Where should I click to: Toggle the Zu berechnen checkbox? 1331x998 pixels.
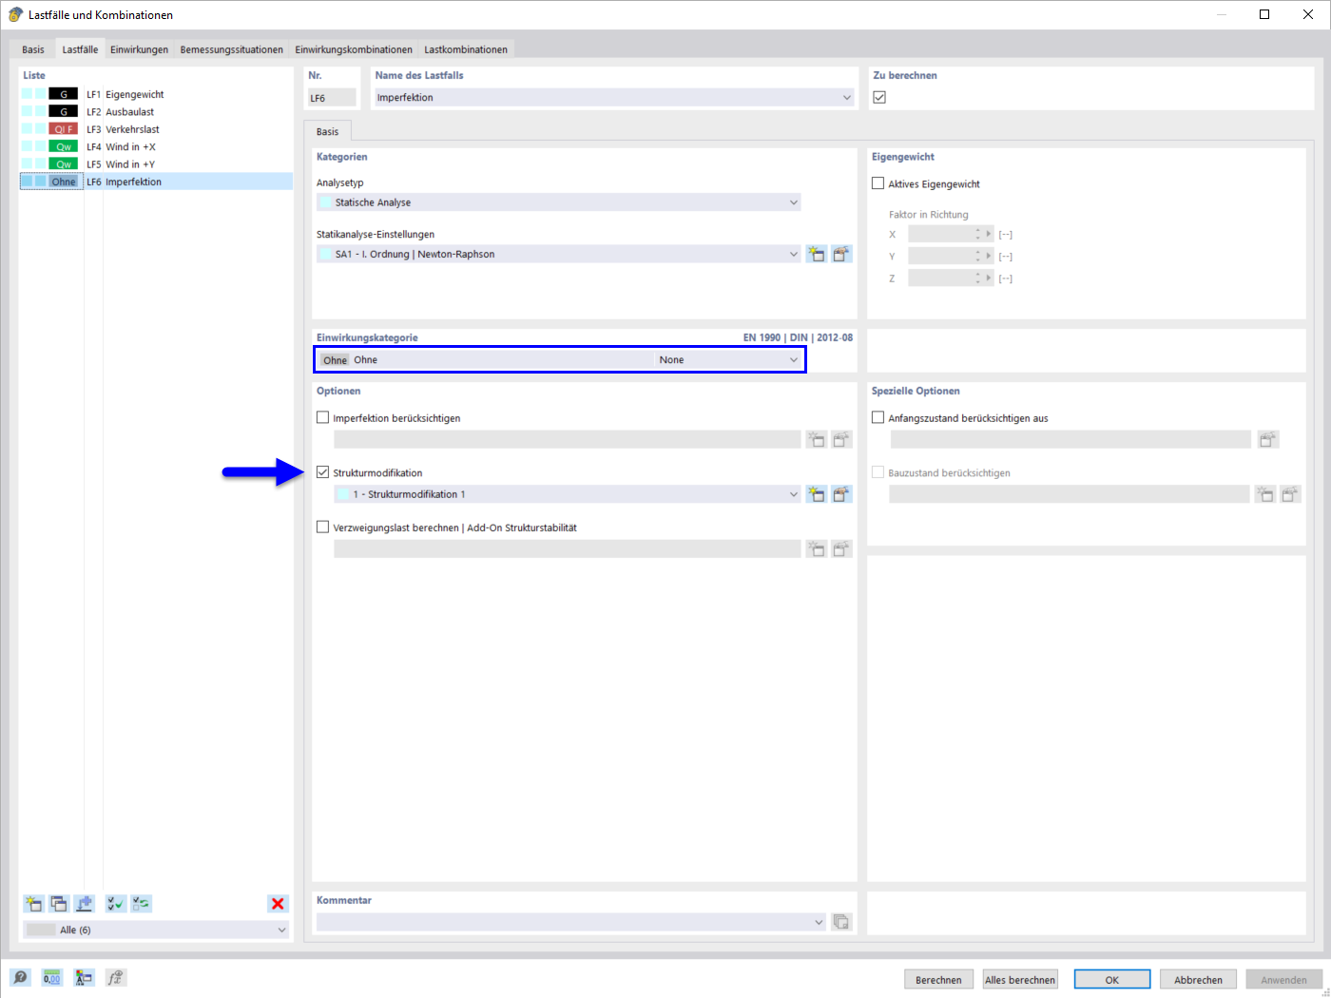tap(879, 97)
